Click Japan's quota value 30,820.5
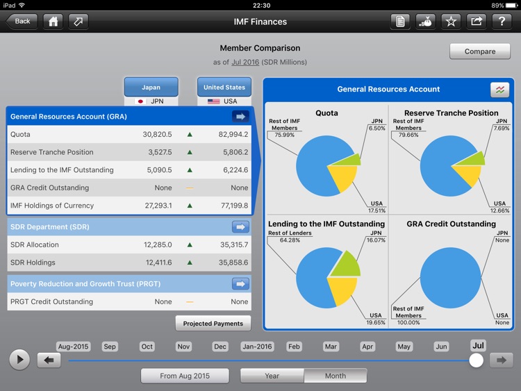 pos(157,134)
